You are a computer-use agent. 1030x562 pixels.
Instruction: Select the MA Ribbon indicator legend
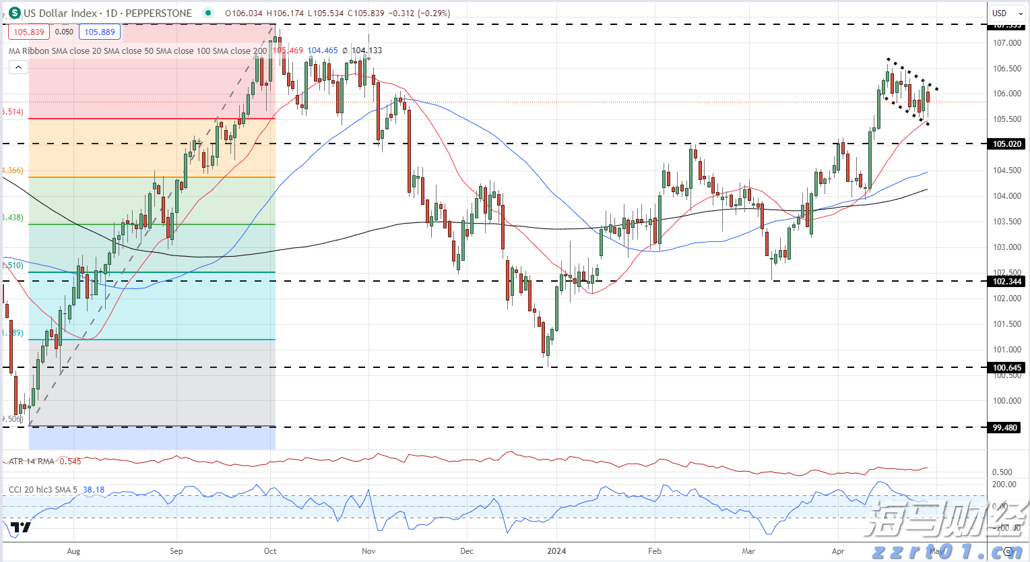coord(138,51)
